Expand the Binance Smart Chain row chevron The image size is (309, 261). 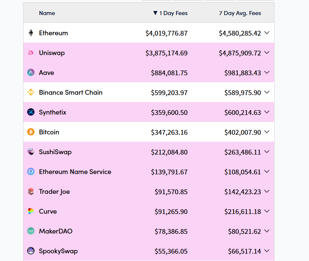267,92
